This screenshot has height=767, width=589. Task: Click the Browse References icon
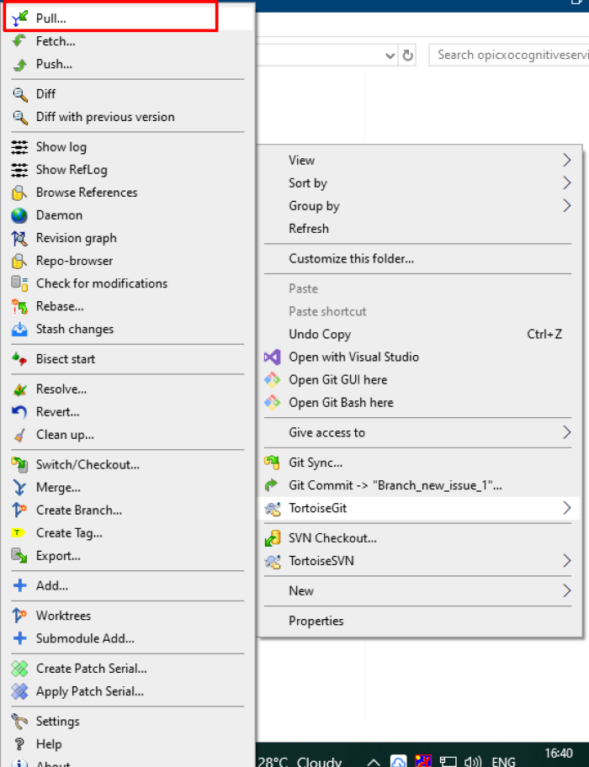coord(19,193)
